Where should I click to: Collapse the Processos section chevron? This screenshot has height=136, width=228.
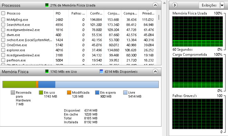[155, 5]
